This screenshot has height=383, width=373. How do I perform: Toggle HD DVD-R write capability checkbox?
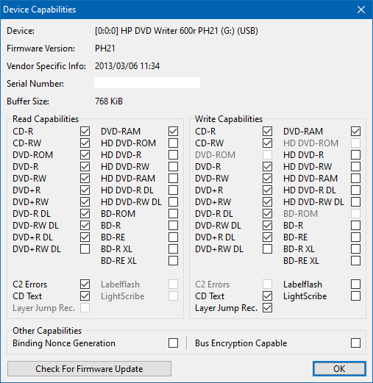355,154
